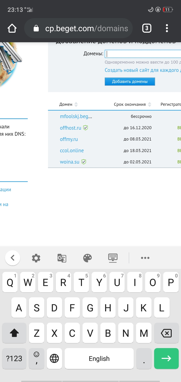This screenshot has height=382, width=181.
Task: Tap the Chrome home icon
Action: click(x=12, y=28)
